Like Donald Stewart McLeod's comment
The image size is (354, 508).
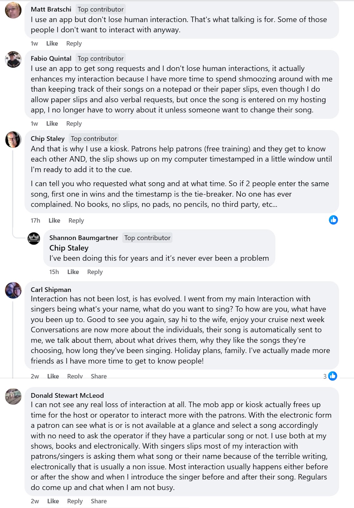pyautogui.click(x=53, y=501)
